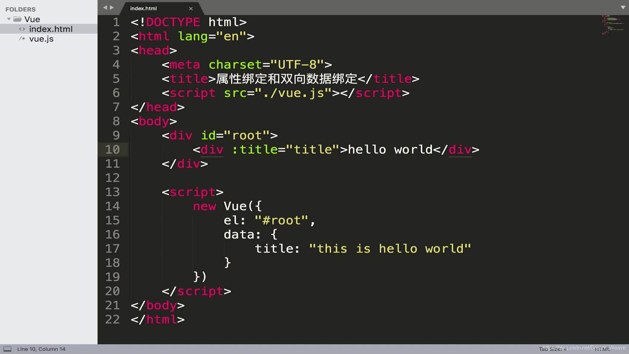Click the data: { line

[x=250, y=234]
